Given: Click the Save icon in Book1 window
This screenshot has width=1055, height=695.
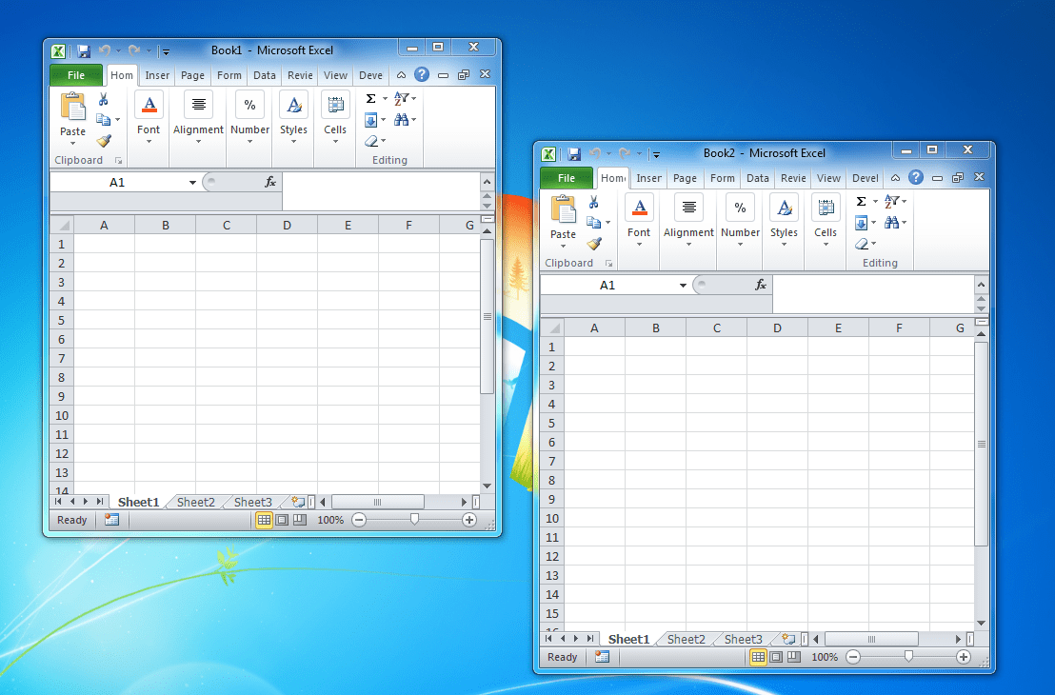Looking at the screenshot, I should 84,51.
